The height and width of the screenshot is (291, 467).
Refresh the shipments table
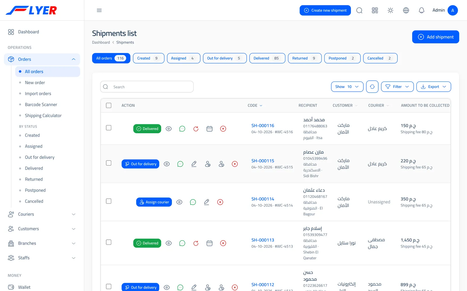pyautogui.click(x=372, y=87)
